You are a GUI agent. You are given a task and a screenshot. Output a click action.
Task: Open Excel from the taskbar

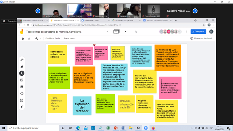108,128
